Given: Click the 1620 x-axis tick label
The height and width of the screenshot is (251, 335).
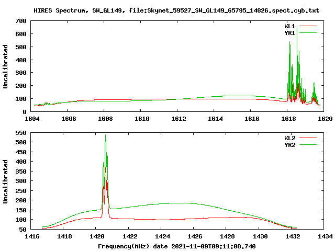Looking at the screenshot, I should tap(325, 119).
